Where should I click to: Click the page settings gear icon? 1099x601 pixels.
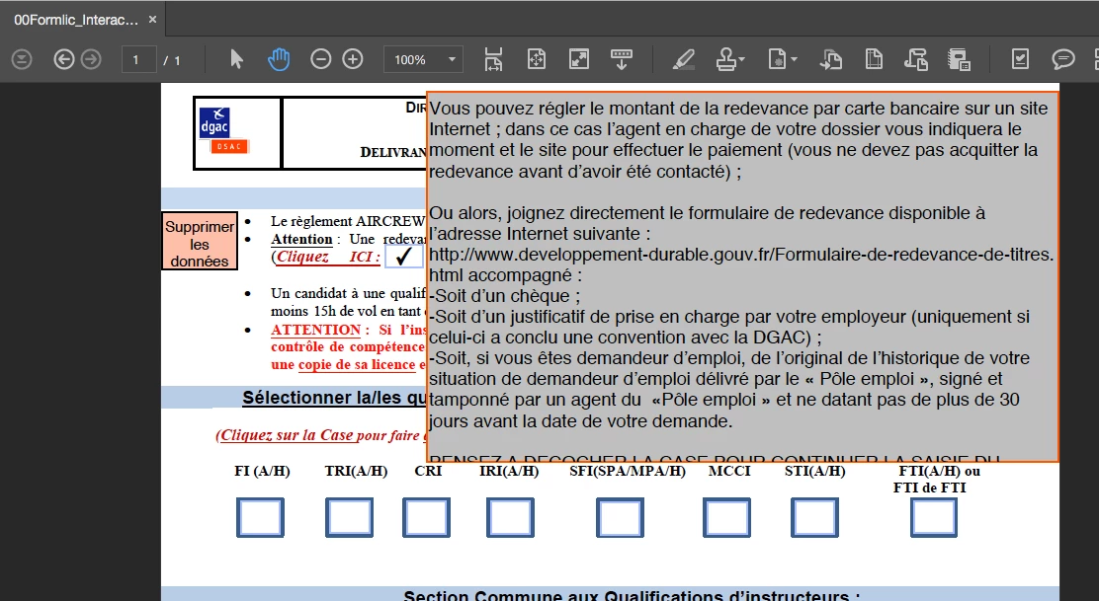tap(777, 59)
